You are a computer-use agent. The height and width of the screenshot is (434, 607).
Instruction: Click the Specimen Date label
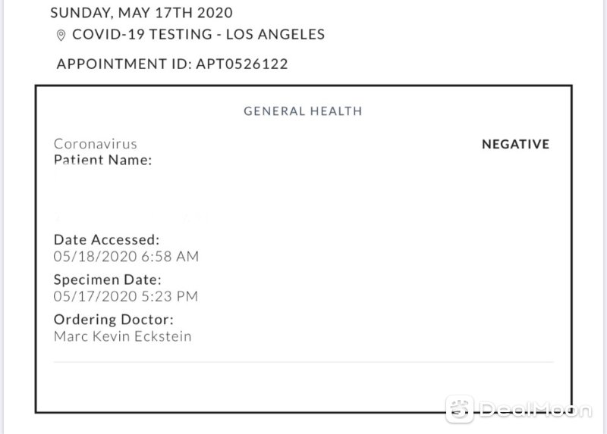(x=107, y=279)
